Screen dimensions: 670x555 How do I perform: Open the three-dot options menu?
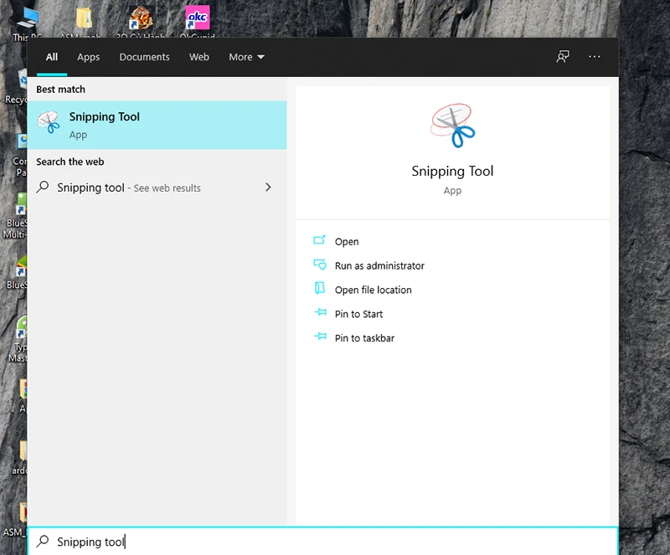point(595,57)
